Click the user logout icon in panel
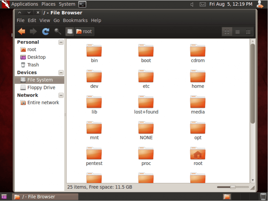 (x=260, y=4)
